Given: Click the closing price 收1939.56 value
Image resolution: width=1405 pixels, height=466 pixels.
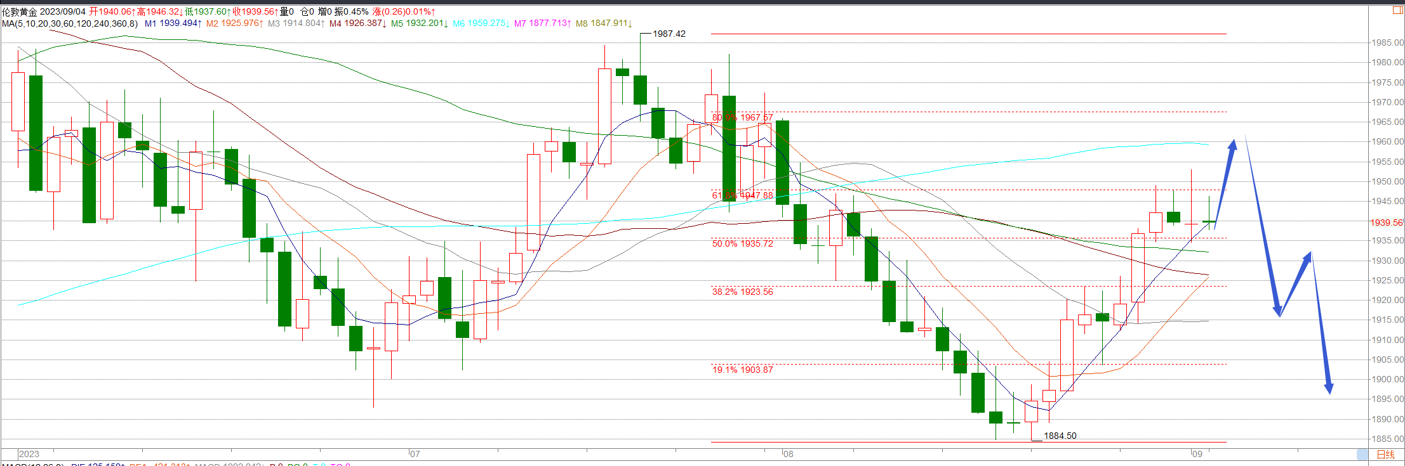Looking at the screenshot, I should coord(255,11).
